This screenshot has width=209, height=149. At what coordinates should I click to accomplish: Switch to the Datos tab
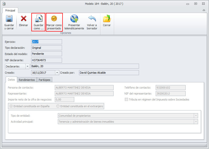11,80
